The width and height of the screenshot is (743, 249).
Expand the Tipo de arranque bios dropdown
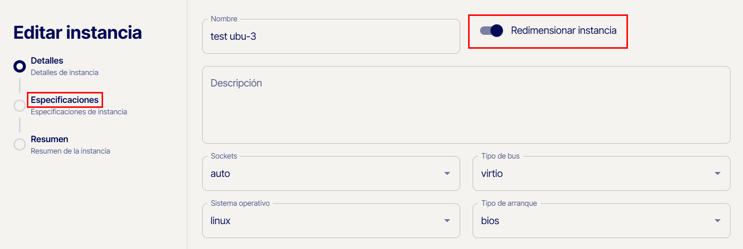click(593, 221)
